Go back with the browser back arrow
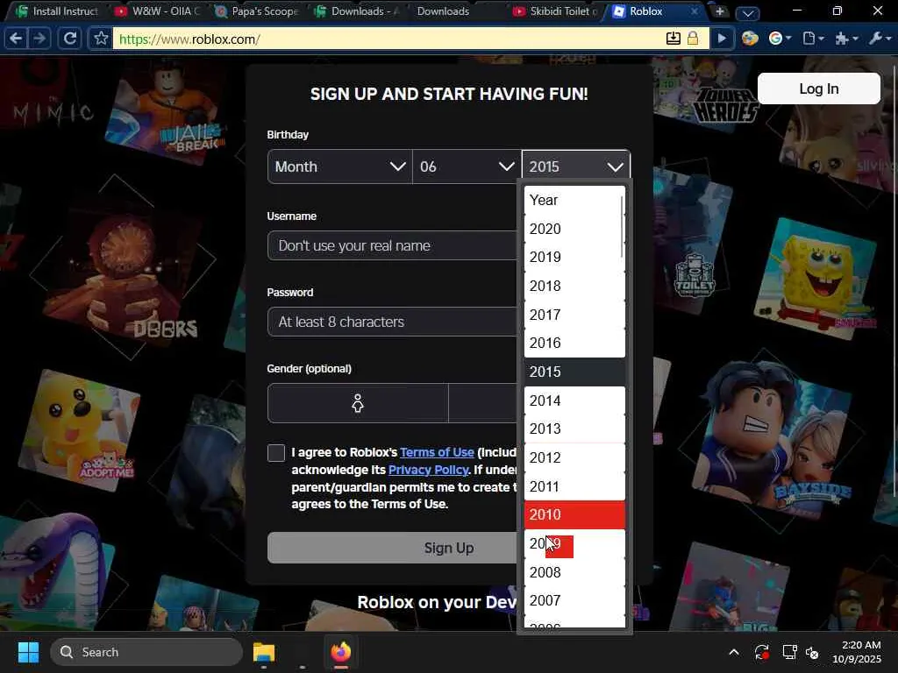The image size is (898, 673). coord(16,39)
